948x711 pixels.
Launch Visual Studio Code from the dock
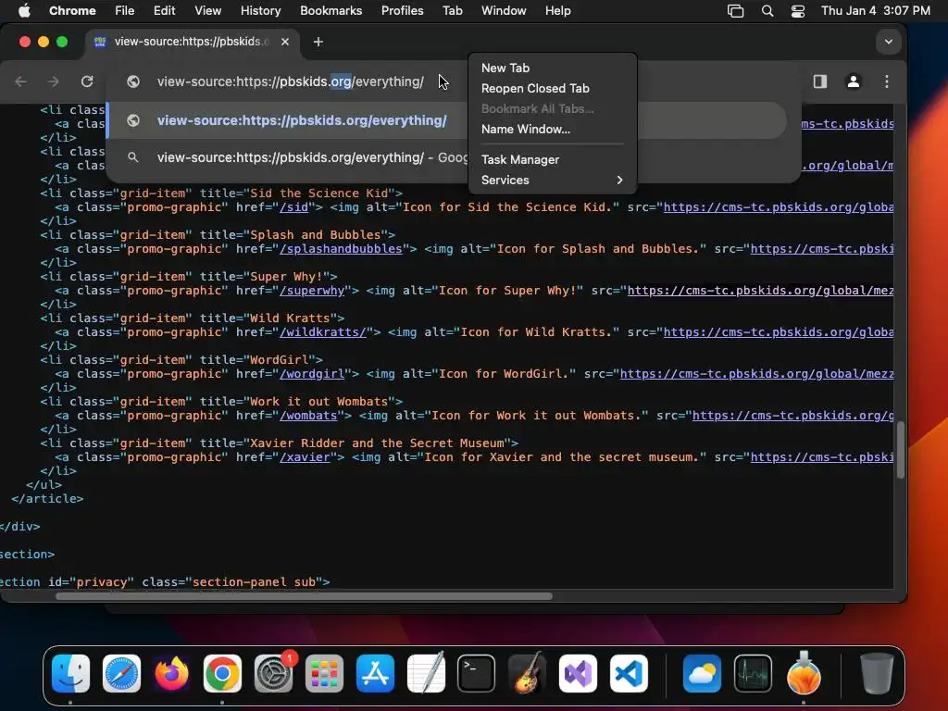click(x=629, y=674)
